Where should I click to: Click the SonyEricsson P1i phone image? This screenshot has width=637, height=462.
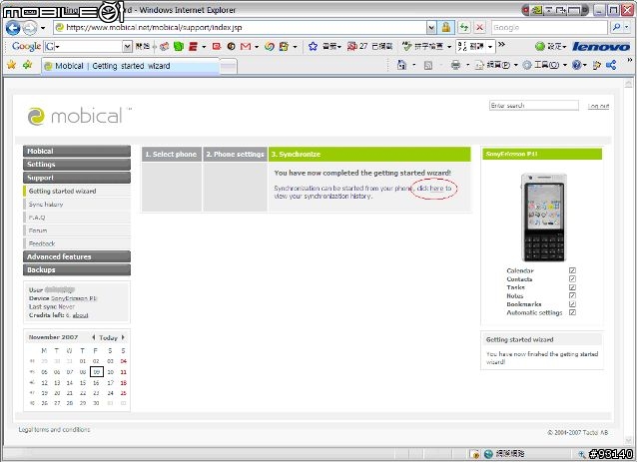click(543, 218)
